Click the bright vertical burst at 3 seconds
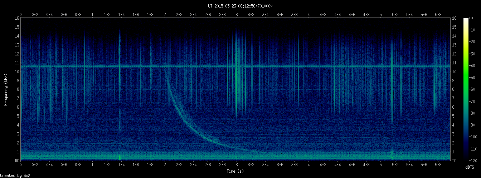Screen dimensions: 481x178 (x=237, y=71)
